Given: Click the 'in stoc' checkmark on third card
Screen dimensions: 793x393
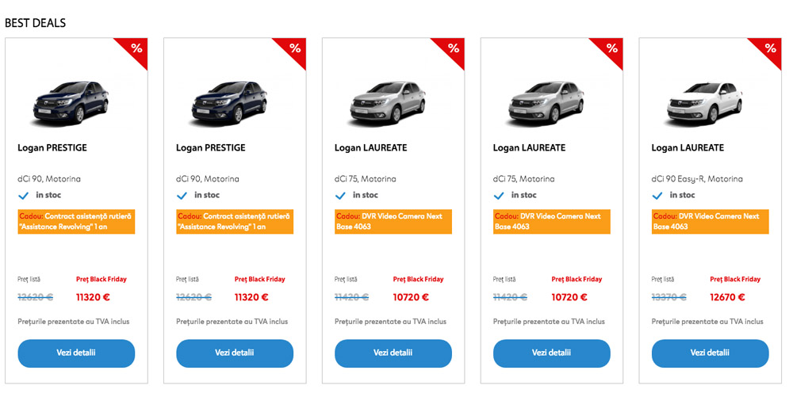Looking at the screenshot, I should [x=341, y=195].
